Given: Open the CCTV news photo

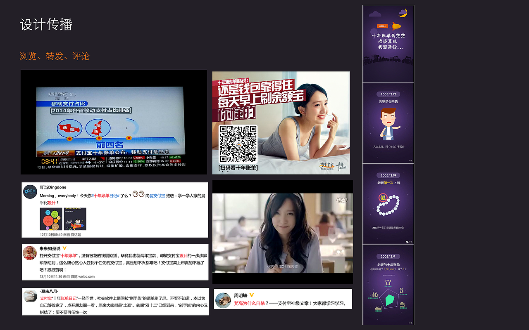Looking at the screenshot, I should [x=114, y=122].
